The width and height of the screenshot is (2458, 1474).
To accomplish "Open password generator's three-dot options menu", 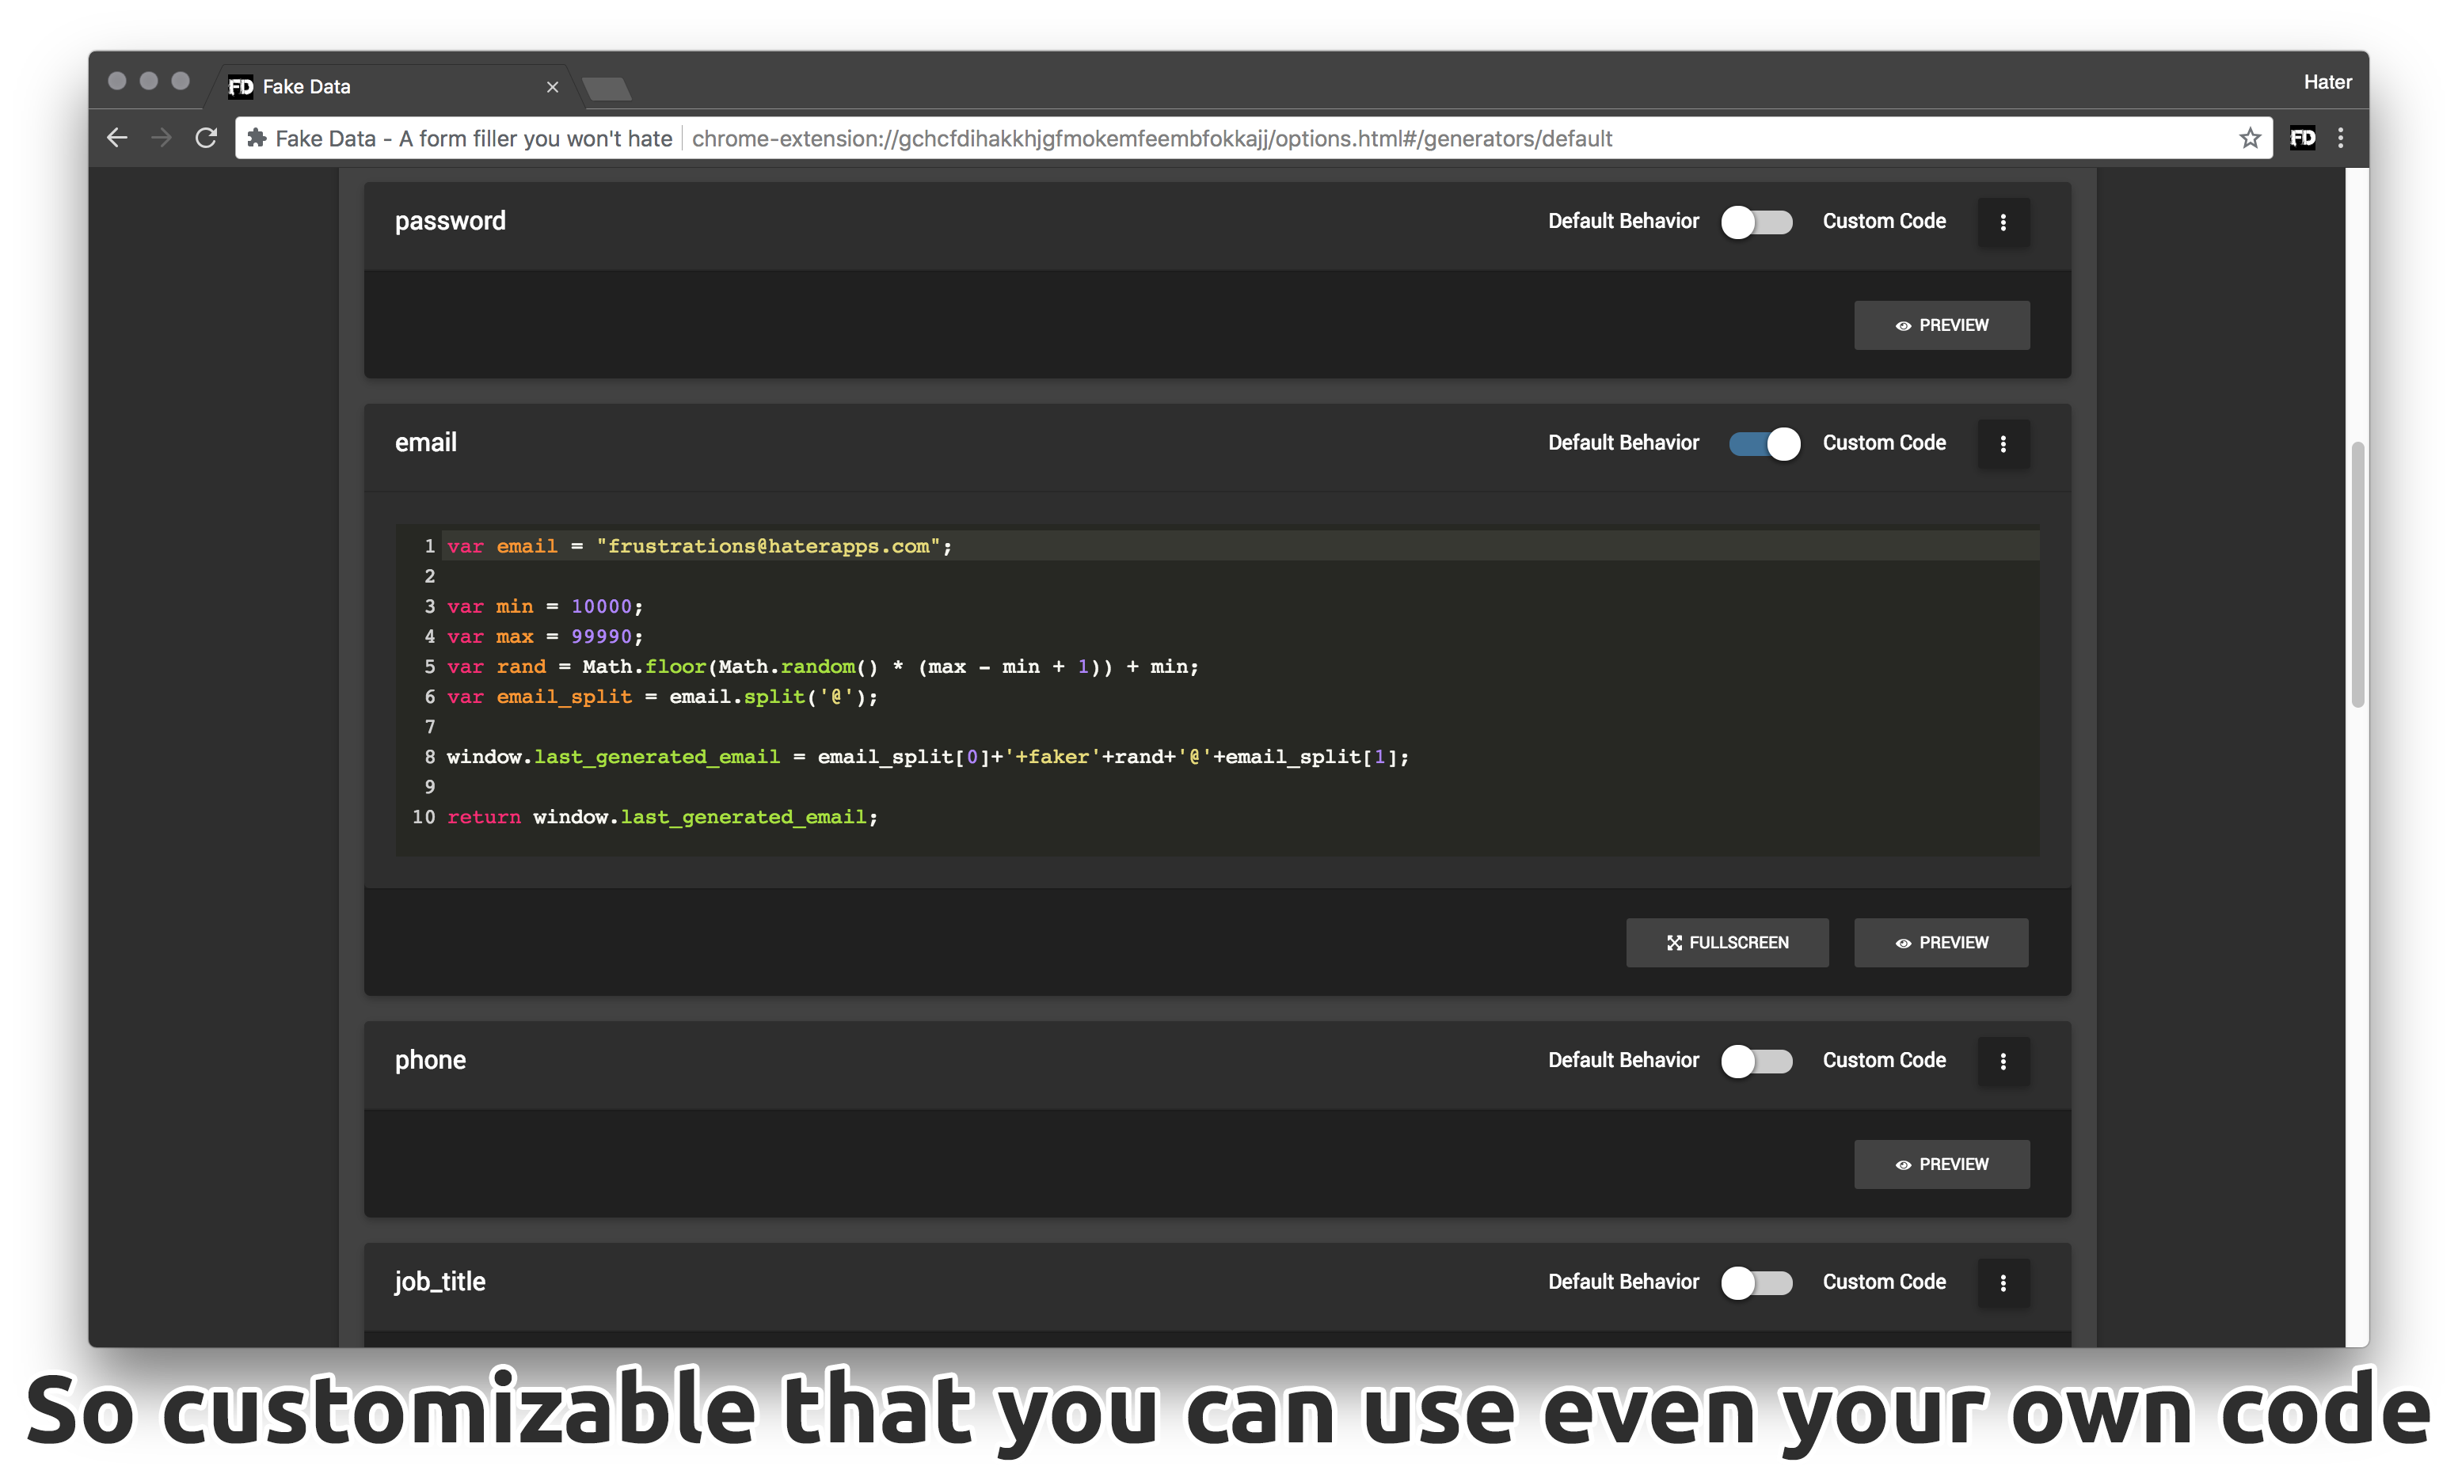I will pos(2003,222).
